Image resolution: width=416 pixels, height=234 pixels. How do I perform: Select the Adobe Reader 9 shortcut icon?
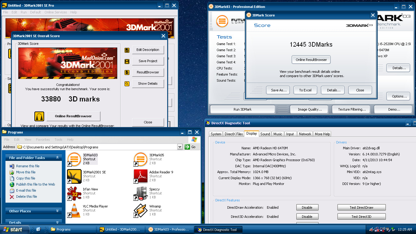pyautogui.click(x=140, y=176)
